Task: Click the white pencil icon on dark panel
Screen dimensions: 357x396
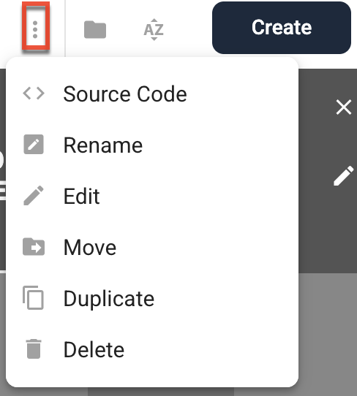Action: pos(344,176)
